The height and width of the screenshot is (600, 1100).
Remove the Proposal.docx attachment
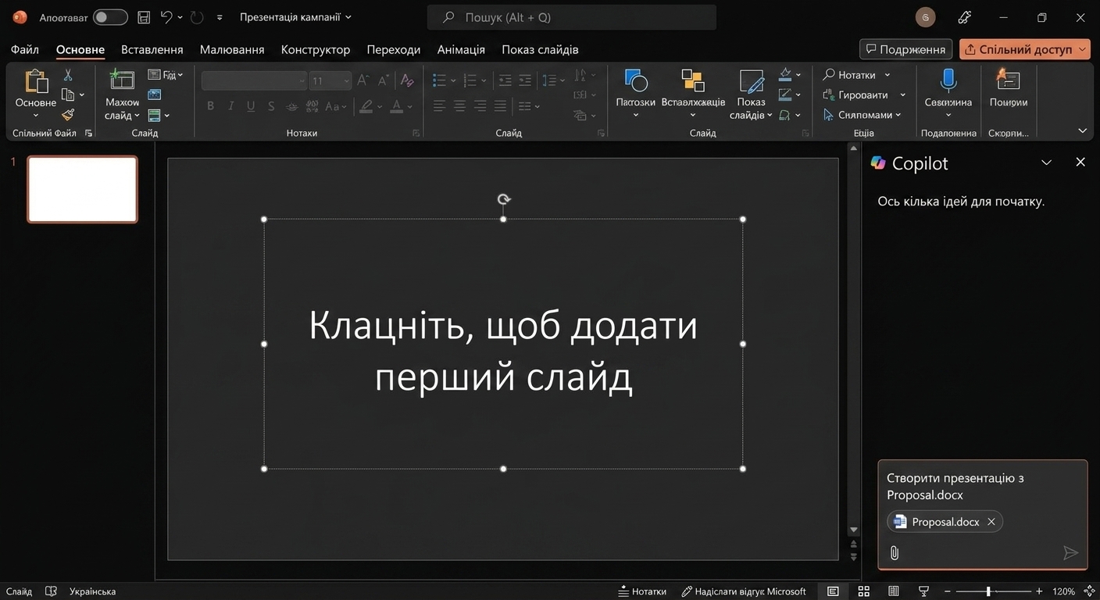pyautogui.click(x=991, y=522)
